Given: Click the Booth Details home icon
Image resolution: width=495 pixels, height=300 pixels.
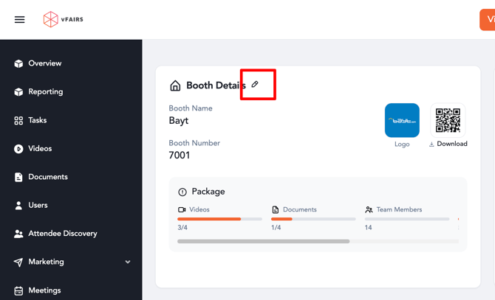Looking at the screenshot, I should coord(175,86).
